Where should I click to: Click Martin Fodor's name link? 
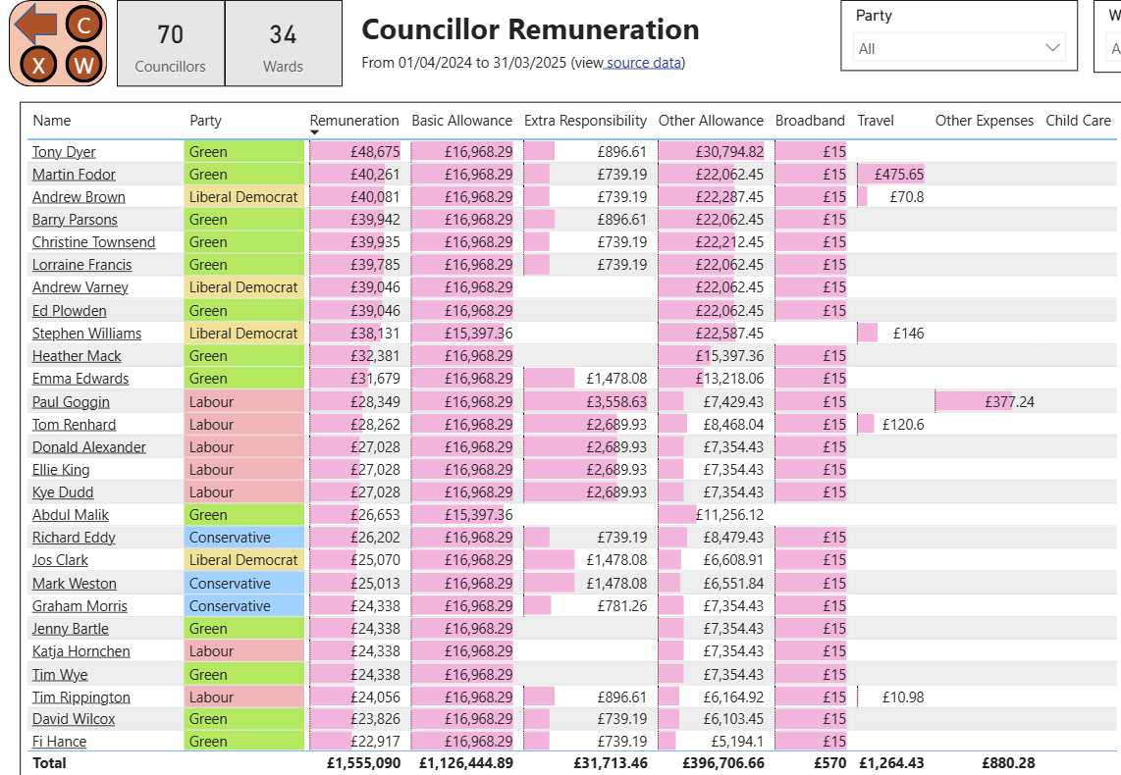(x=74, y=175)
